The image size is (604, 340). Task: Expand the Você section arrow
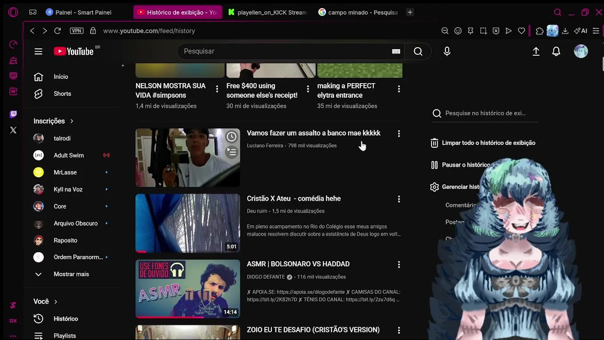point(56,302)
